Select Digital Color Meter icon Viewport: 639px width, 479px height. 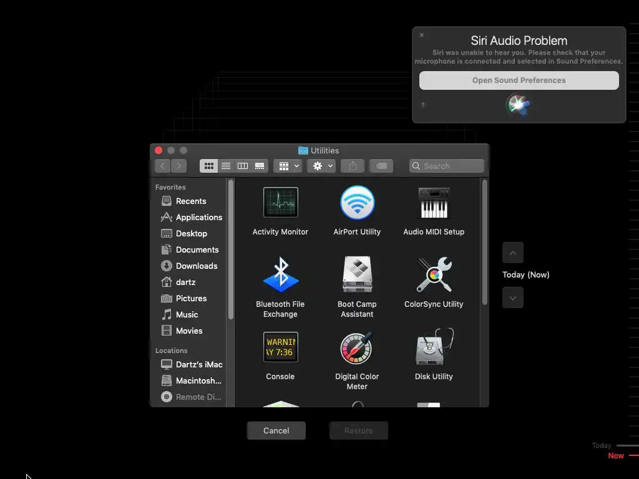coord(357,348)
